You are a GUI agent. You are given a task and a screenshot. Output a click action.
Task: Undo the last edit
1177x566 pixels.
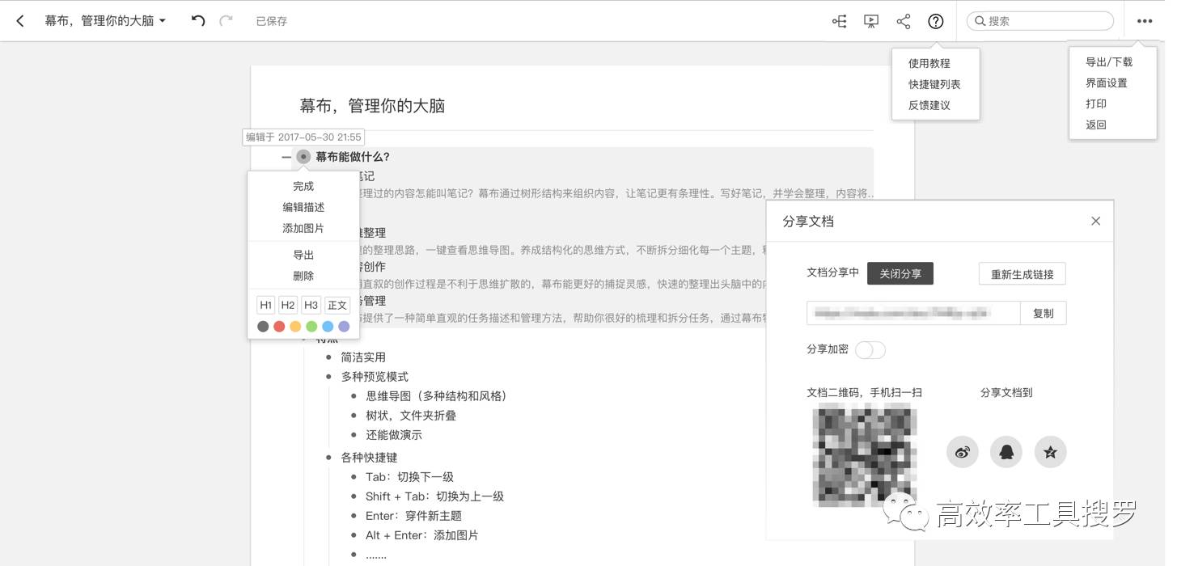198,21
